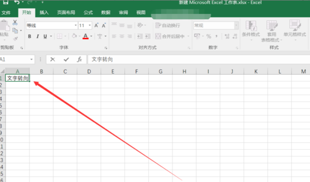Open the number format dropdown 常规

click(215, 25)
